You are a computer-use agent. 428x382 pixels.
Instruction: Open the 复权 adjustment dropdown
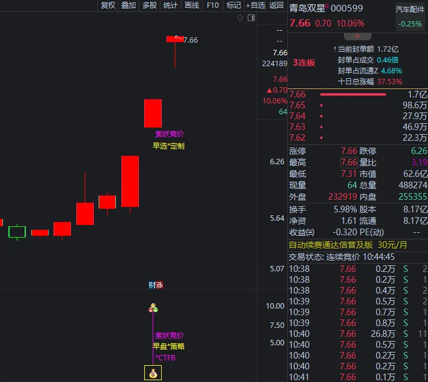click(108, 5)
